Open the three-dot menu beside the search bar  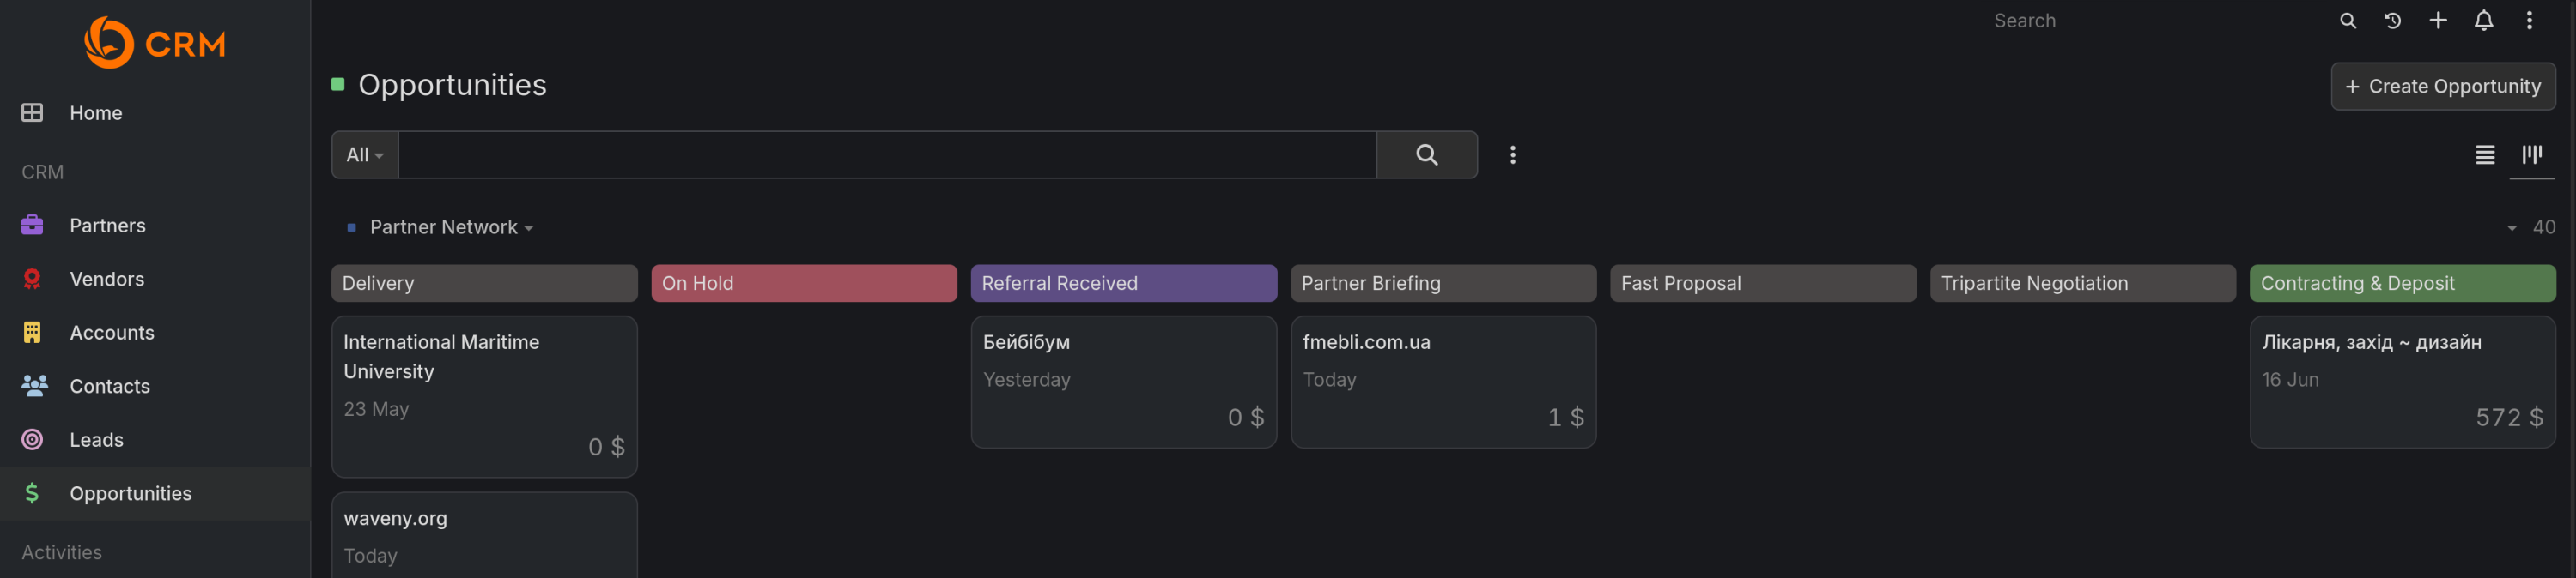1512,154
